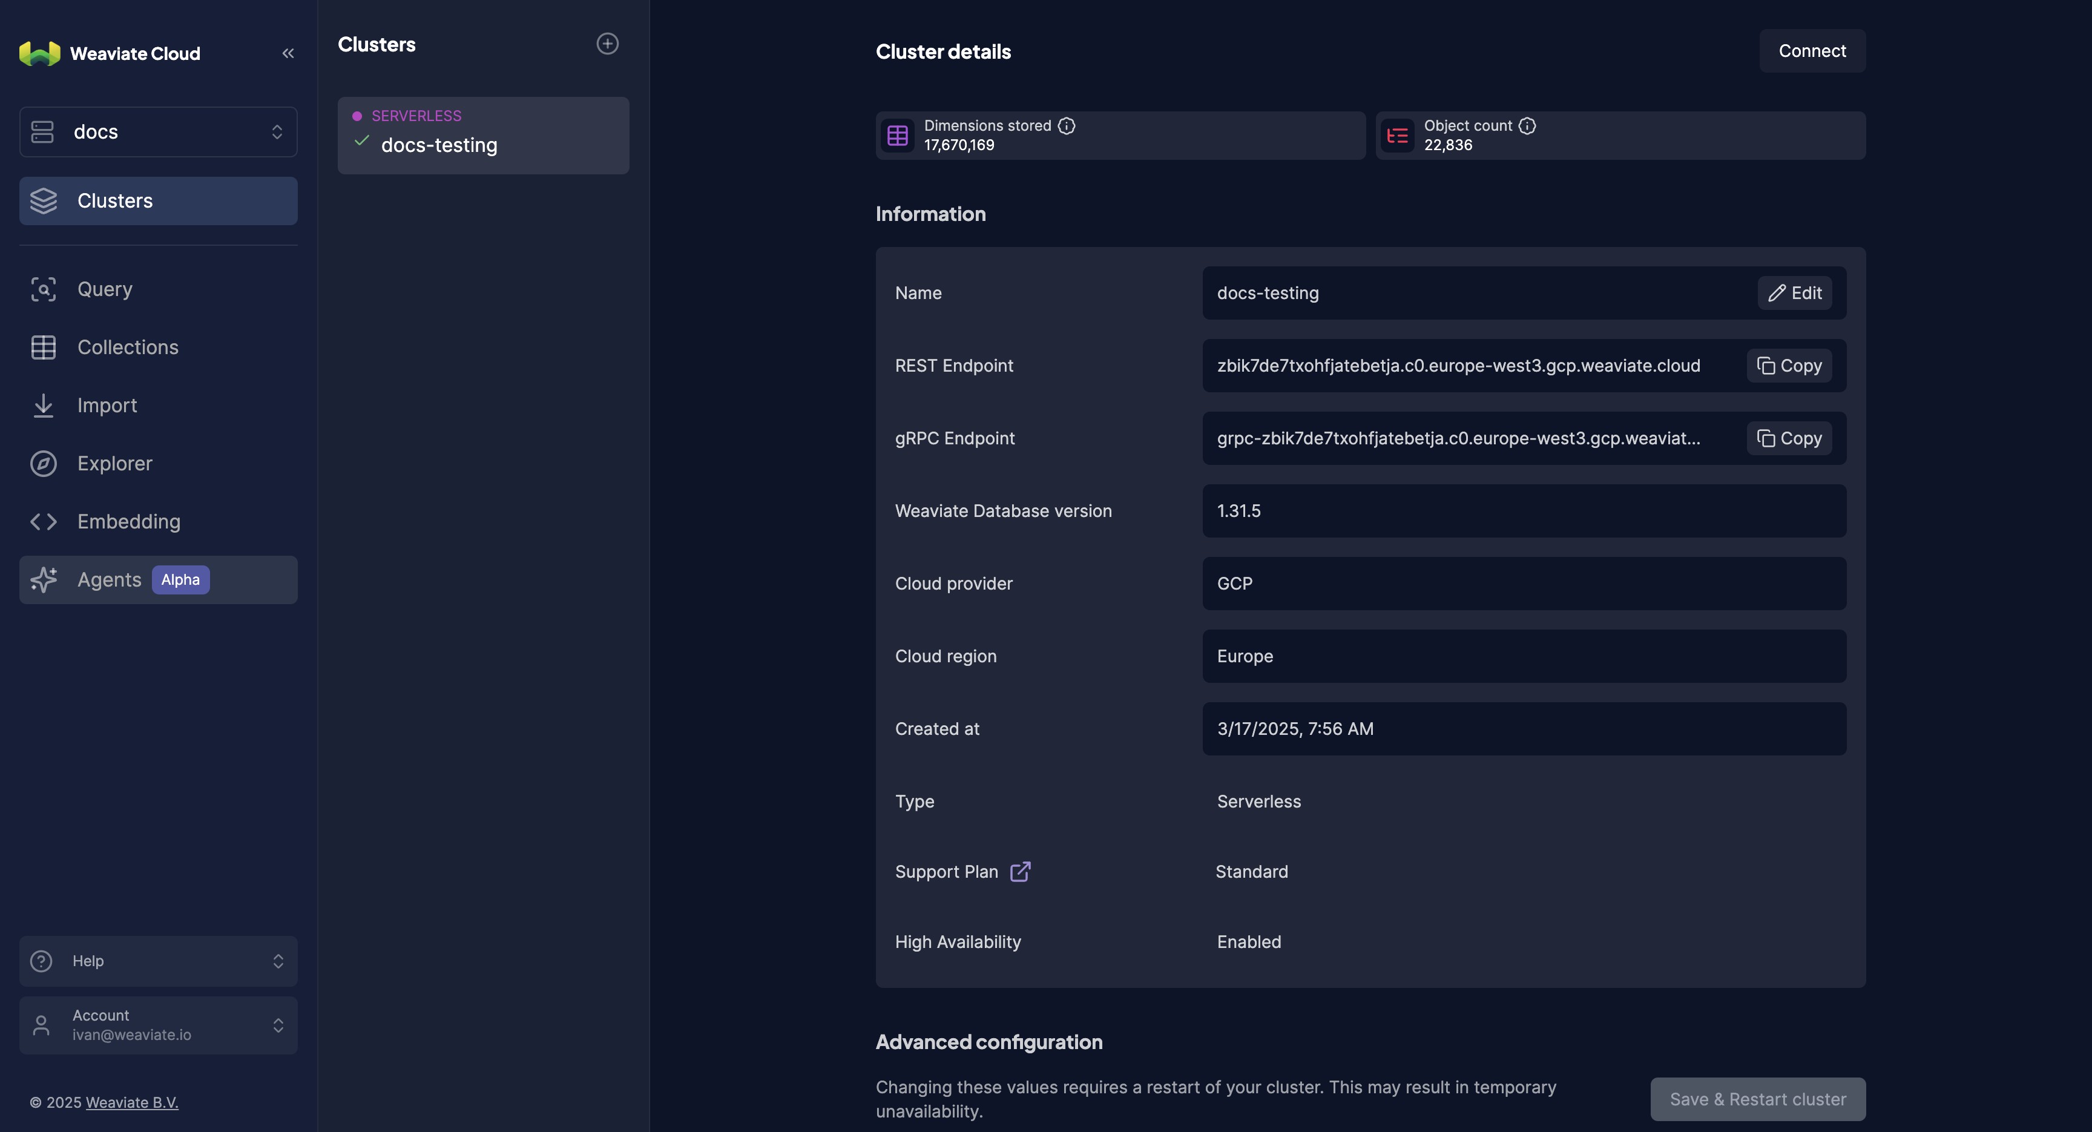Click the Alpha badge next to Agents
This screenshot has height=1132, width=2092.
pyautogui.click(x=180, y=580)
